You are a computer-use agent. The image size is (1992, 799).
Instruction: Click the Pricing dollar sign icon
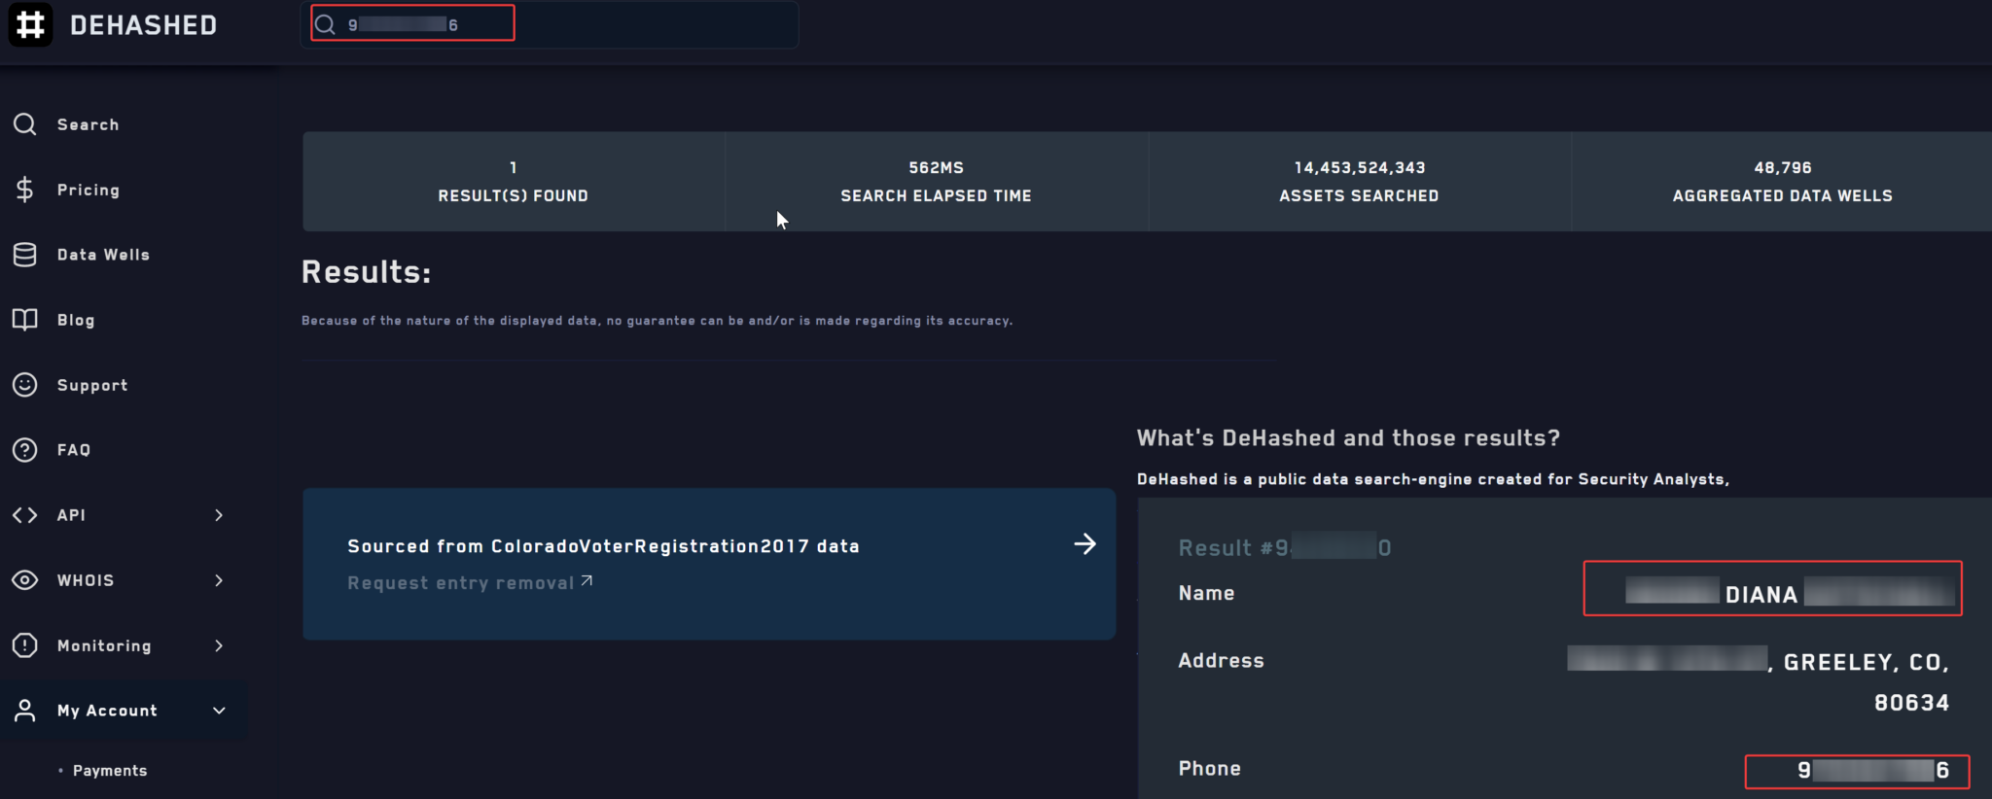pos(25,190)
